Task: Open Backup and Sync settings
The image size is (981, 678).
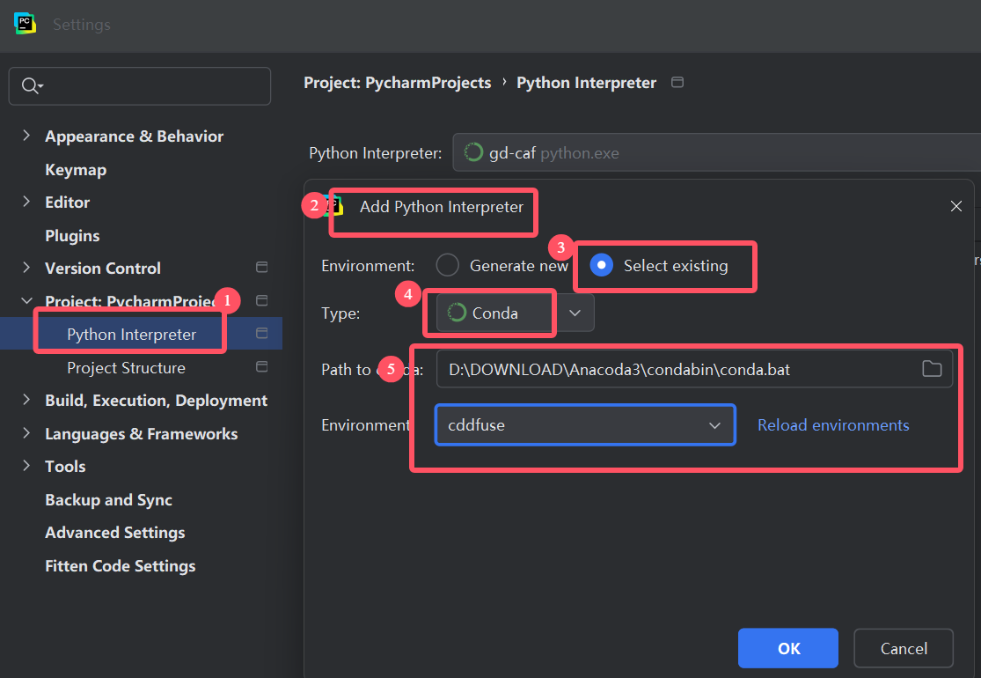Action: [109, 499]
